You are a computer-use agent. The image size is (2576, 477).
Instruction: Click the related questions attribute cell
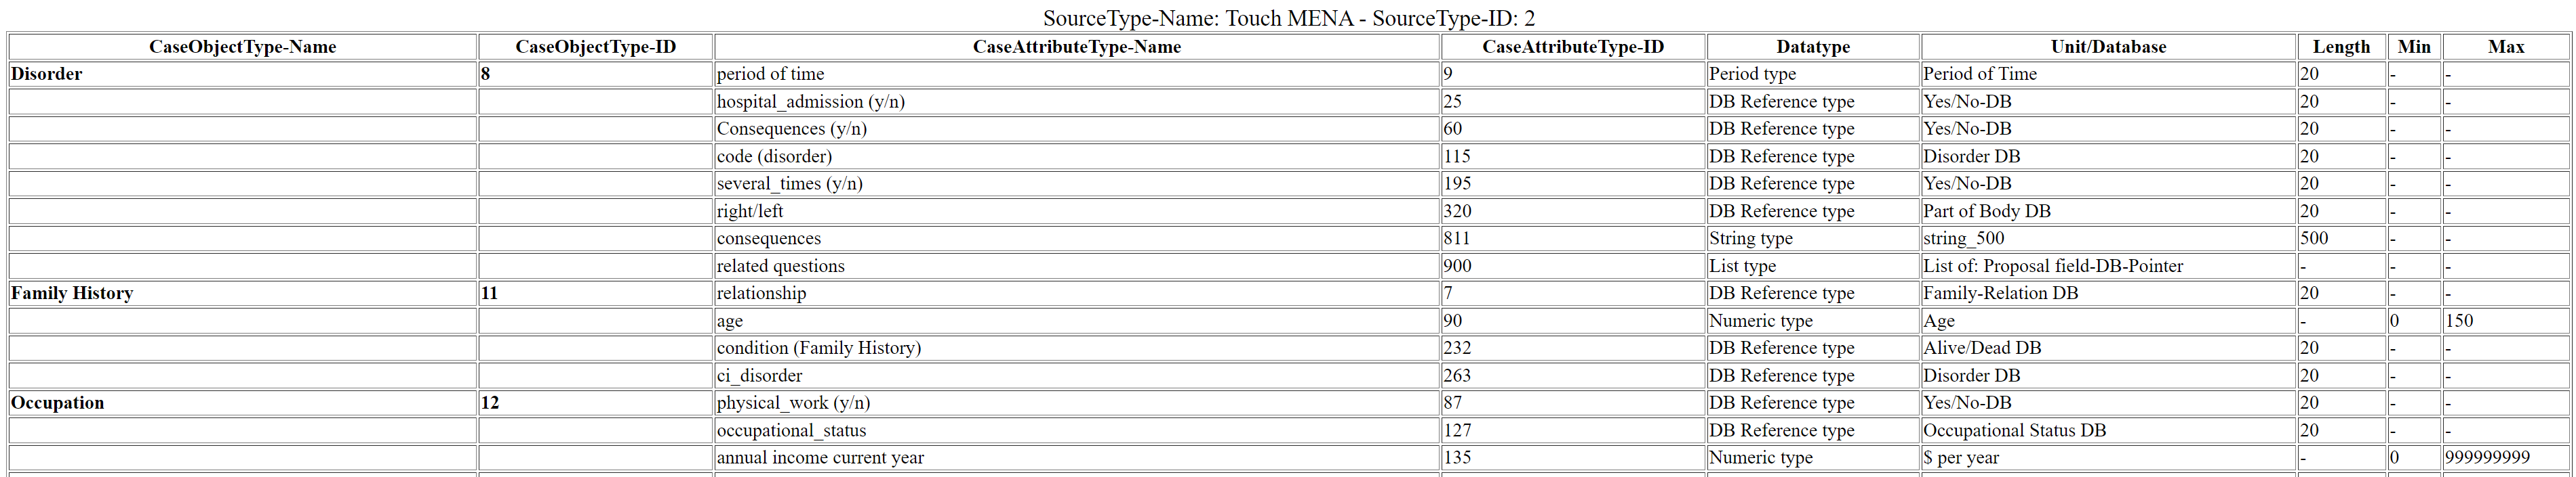(1077, 267)
